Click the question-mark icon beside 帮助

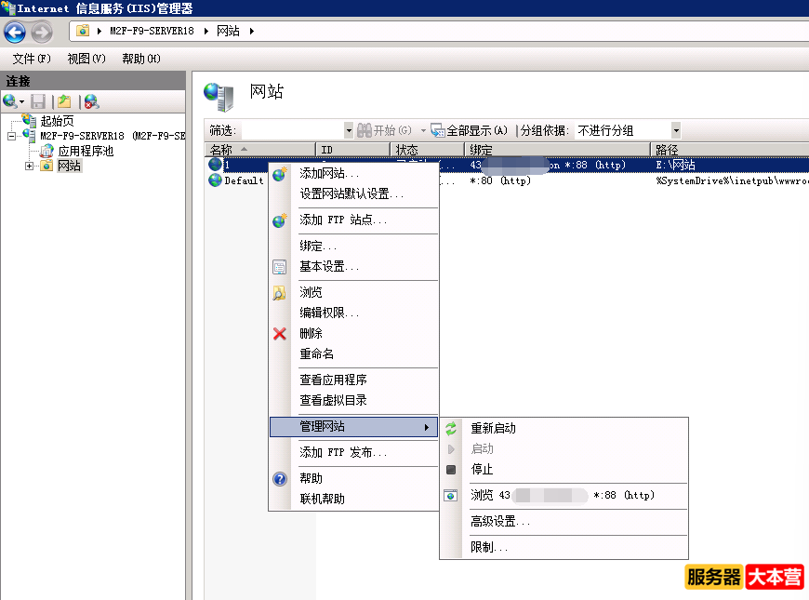(280, 478)
